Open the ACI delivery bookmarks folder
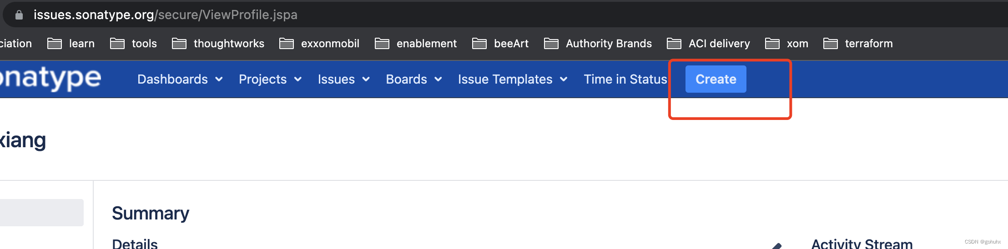This screenshot has width=1008, height=249. click(x=709, y=44)
